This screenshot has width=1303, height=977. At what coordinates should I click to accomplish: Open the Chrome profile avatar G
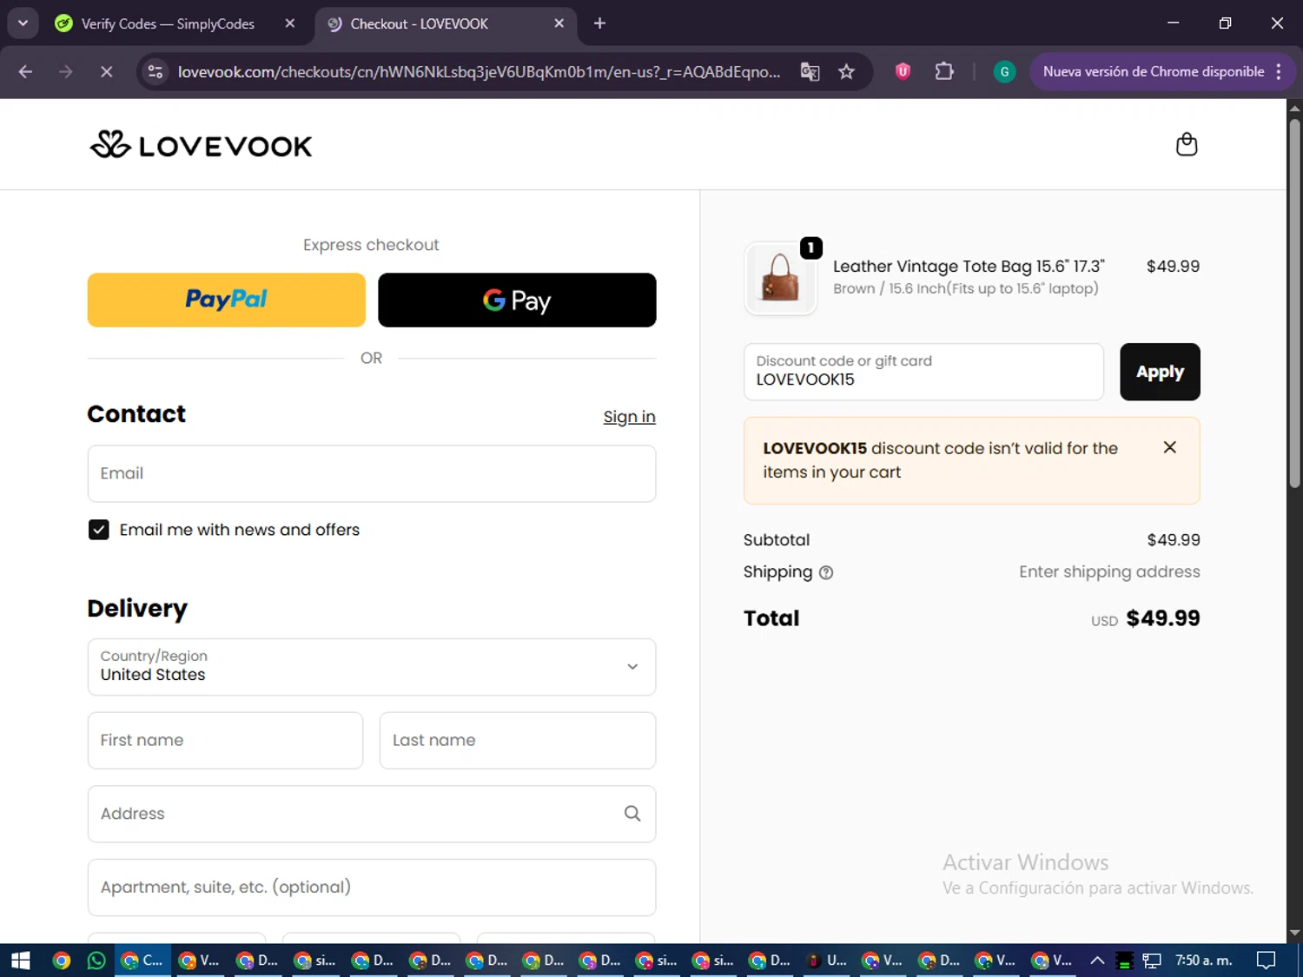pyautogui.click(x=1004, y=72)
